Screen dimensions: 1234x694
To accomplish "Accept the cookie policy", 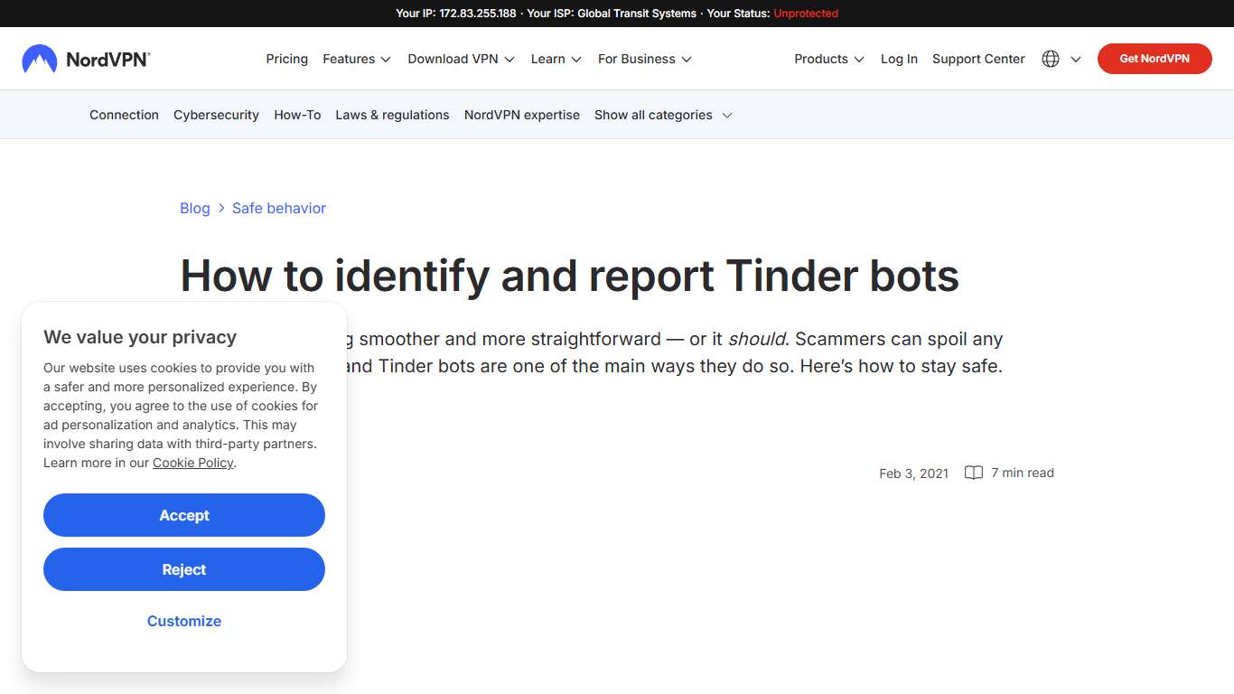I will [x=184, y=515].
